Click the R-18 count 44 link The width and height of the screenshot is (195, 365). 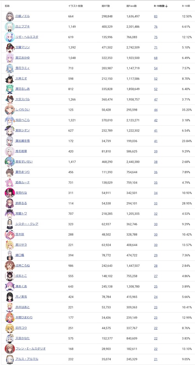coord(156,110)
